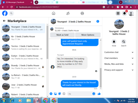The height and width of the screenshot is (103, 138).
Task: Open Windows Start button
Action: click(x=4, y=101)
